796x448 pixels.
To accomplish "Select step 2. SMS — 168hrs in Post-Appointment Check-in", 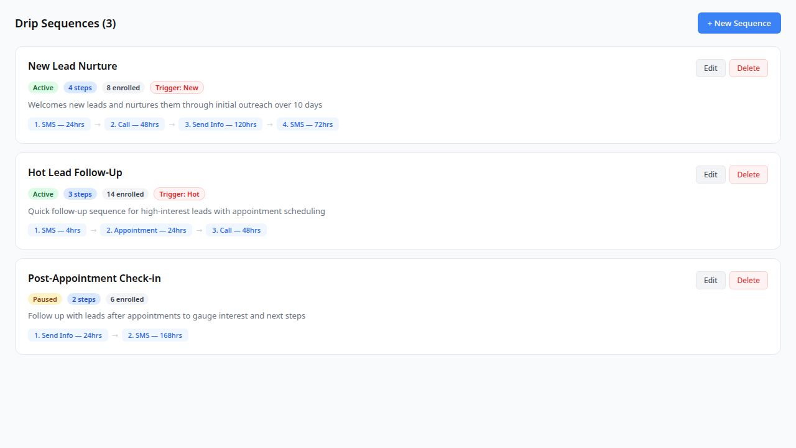I will [x=154, y=335].
